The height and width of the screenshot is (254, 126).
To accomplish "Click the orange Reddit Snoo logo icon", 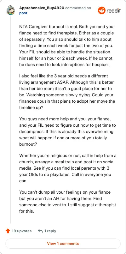I will [102, 10].
